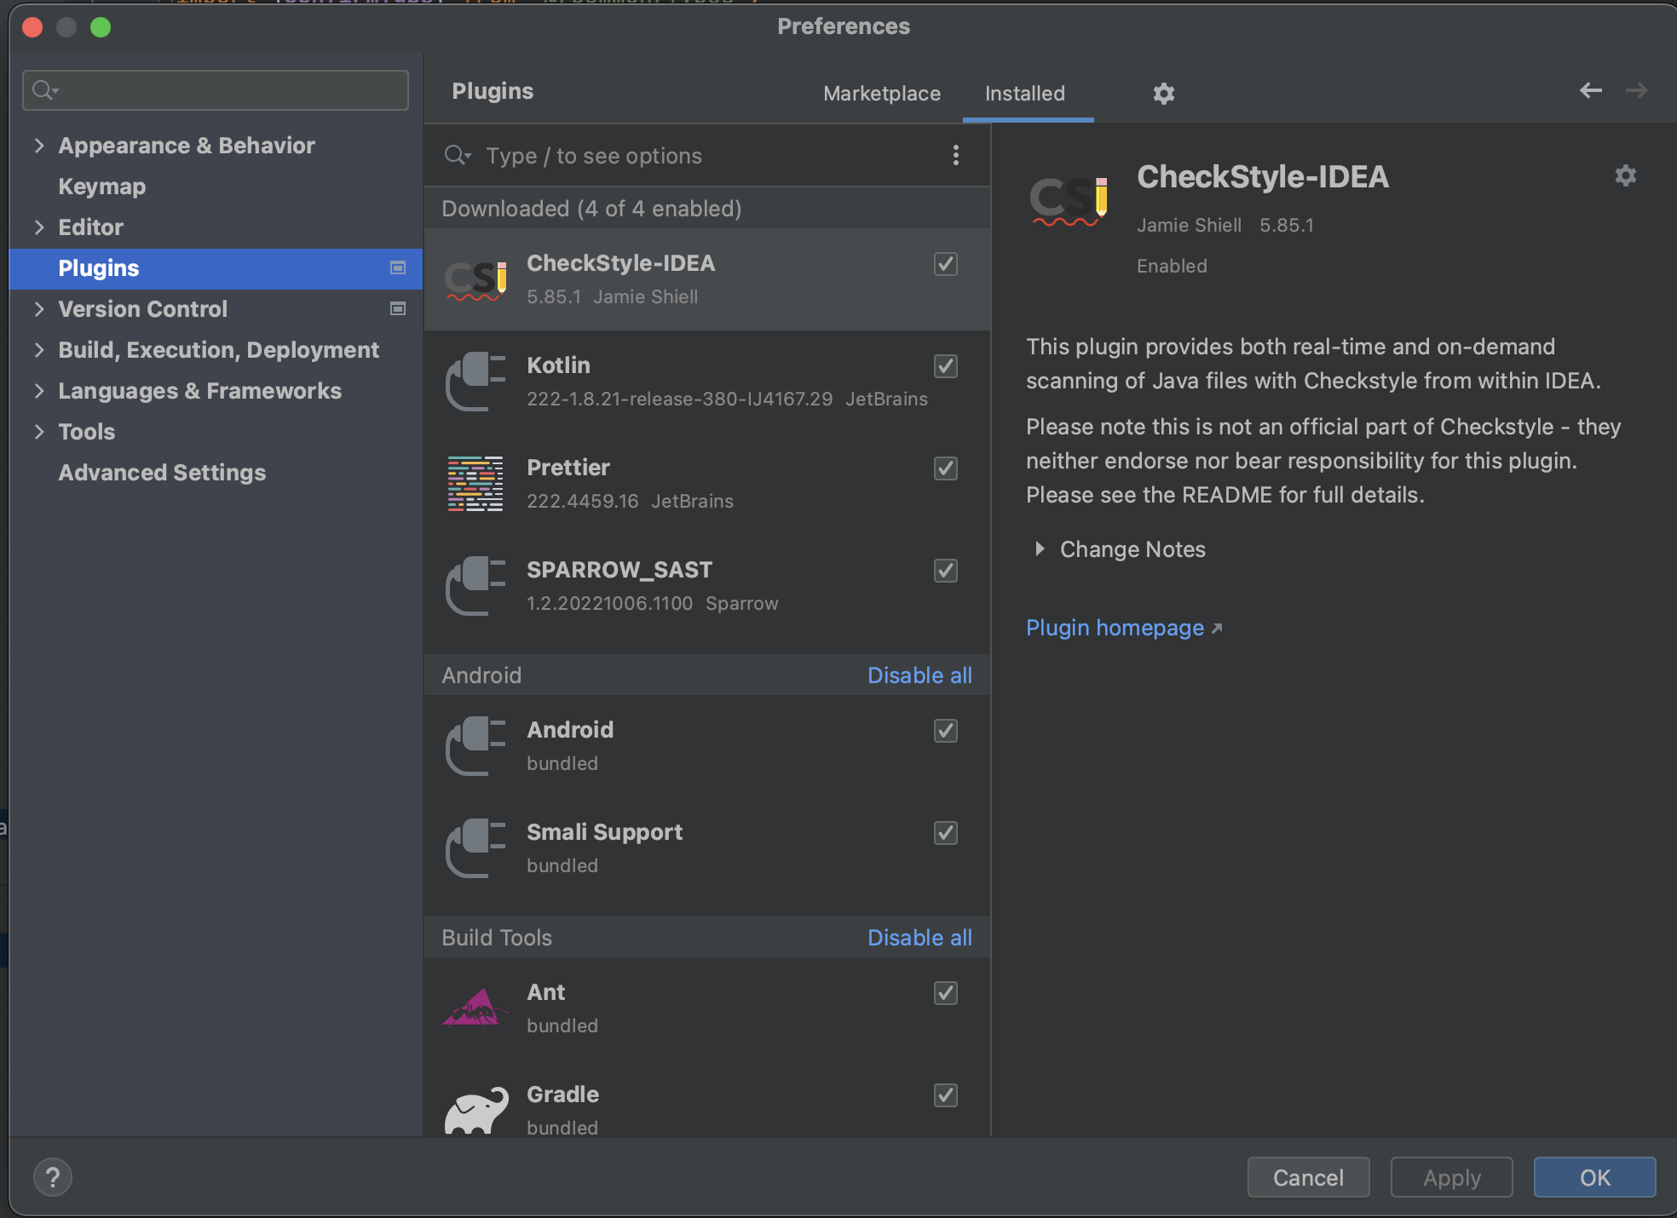Uncheck the Prettier plugin checkbox
Image resolution: width=1677 pixels, height=1218 pixels.
click(x=946, y=468)
